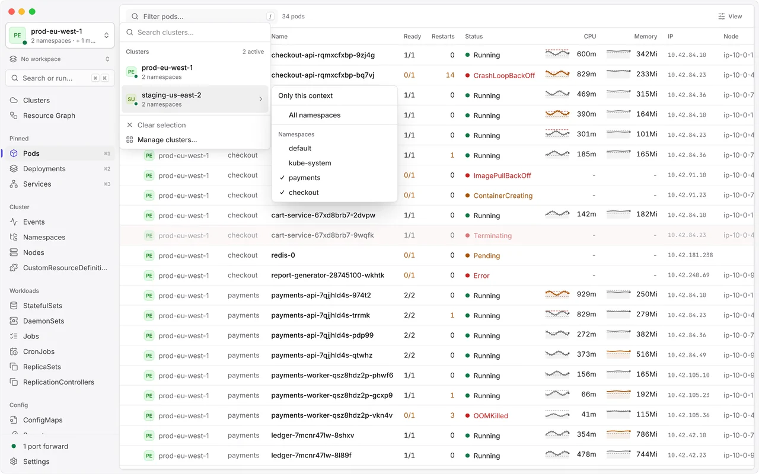Viewport: 759px width, 474px height.
Task: Click the search magnifier in Filter pods
Action: pyautogui.click(x=135, y=17)
